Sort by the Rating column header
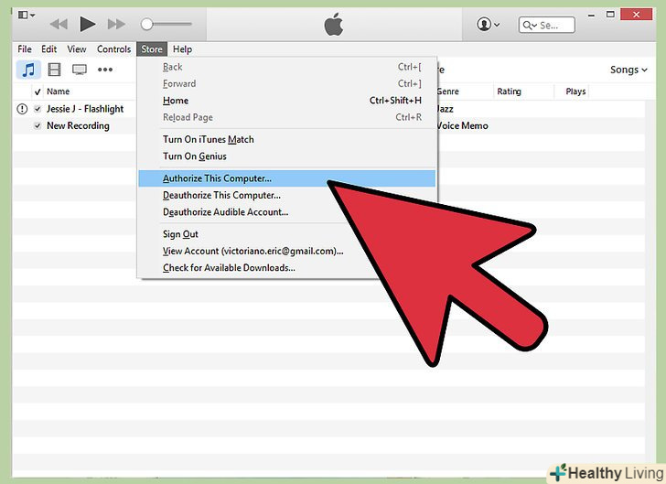This screenshot has height=484, width=666. tap(509, 91)
